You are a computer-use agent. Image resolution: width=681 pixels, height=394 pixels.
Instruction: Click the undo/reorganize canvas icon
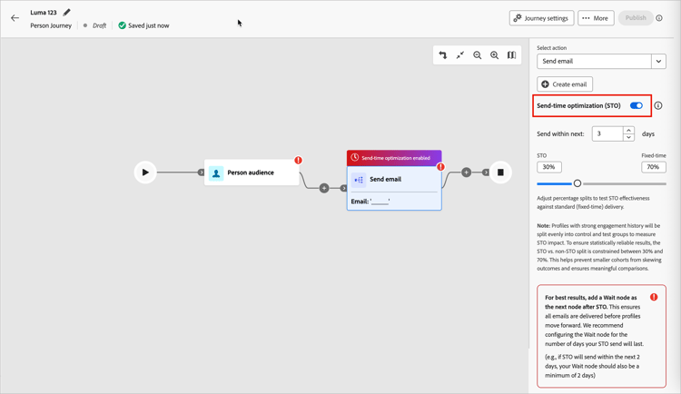point(442,55)
